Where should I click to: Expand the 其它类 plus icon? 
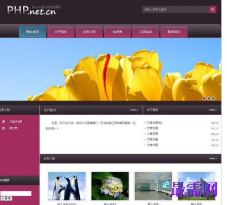tap(4, 128)
